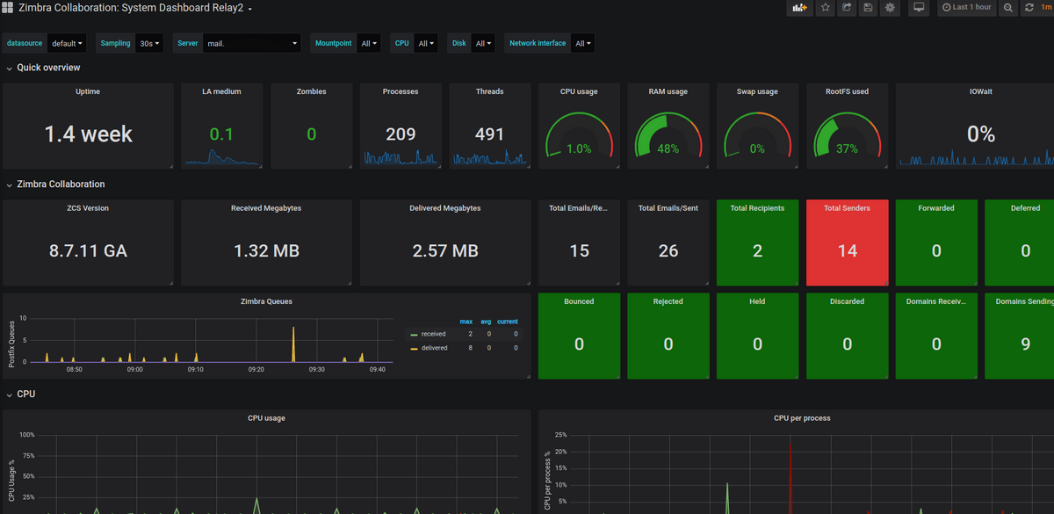This screenshot has height=514, width=1054.
Task: Toggle the received series in legend
Action: [x=433, y=334]
